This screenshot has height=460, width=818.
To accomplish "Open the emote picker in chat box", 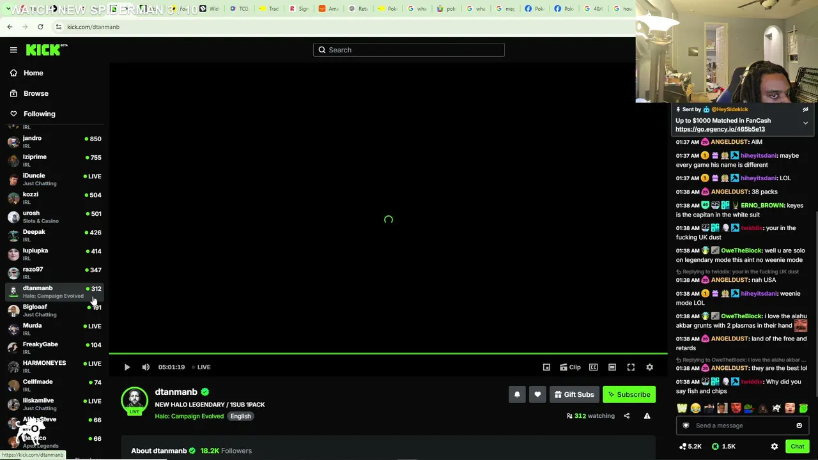I will [799, 425].
